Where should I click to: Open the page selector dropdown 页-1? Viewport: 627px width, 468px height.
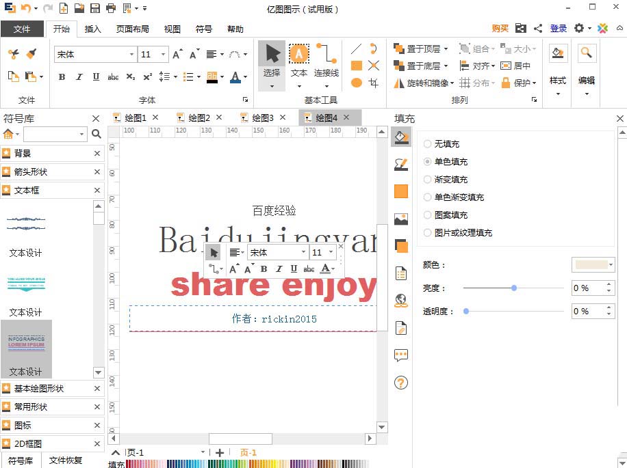203,452
